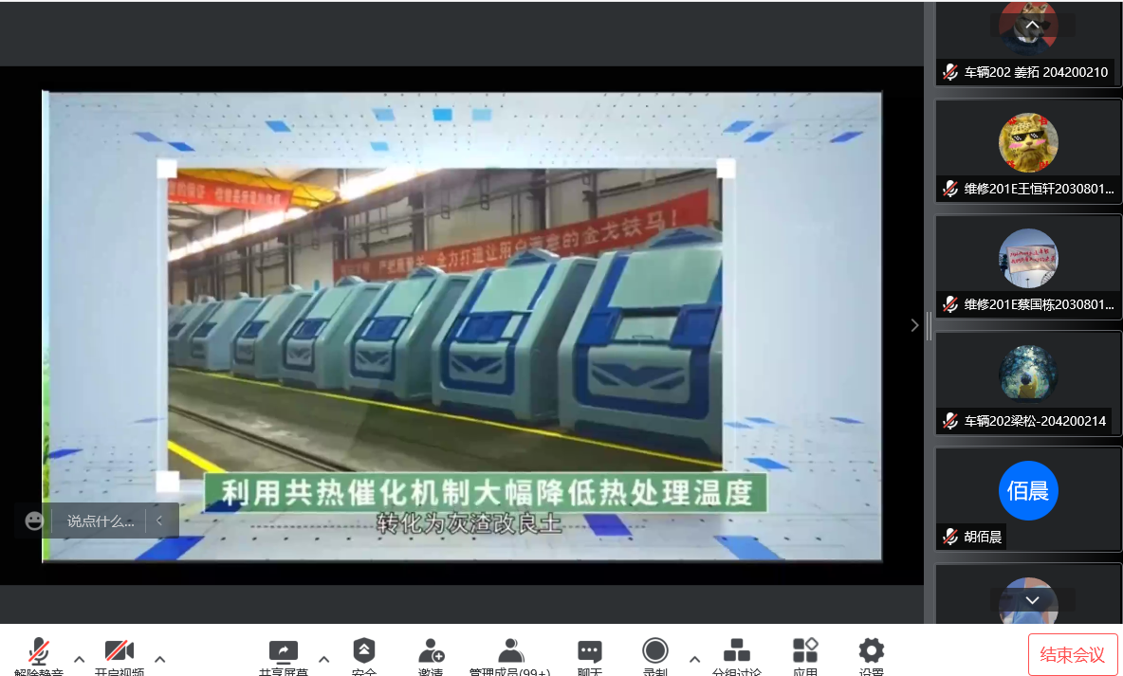Open Manage Members (99+) panel
The width and height of the screenshot is (1123, 676).
[x=510, y=652]
